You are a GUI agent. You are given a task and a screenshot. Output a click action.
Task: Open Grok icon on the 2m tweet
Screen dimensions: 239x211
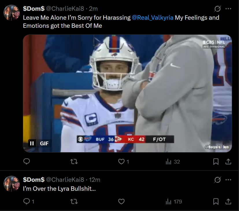(x=217, y=9)
